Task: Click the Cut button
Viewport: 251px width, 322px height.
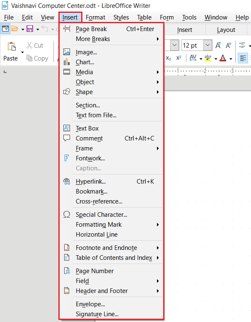Action: click(x=35, y=46)
